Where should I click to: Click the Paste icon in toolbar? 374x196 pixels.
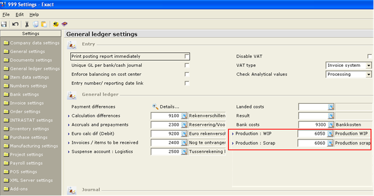[x=44, y=24]
